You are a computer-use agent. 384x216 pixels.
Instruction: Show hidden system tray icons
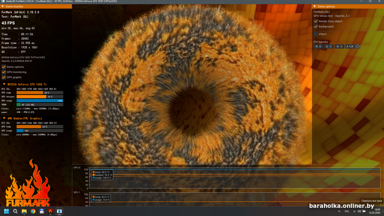[x=339, y=211]
